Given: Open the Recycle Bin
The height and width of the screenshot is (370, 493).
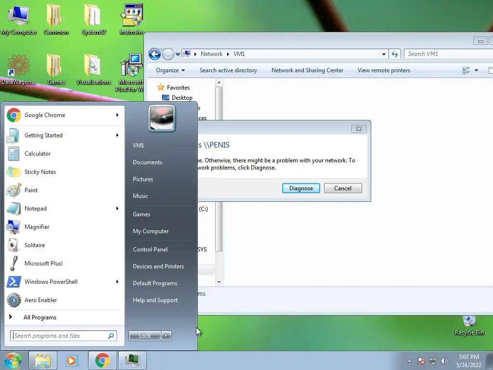Looking at the screenshot, I should (469, 326).
